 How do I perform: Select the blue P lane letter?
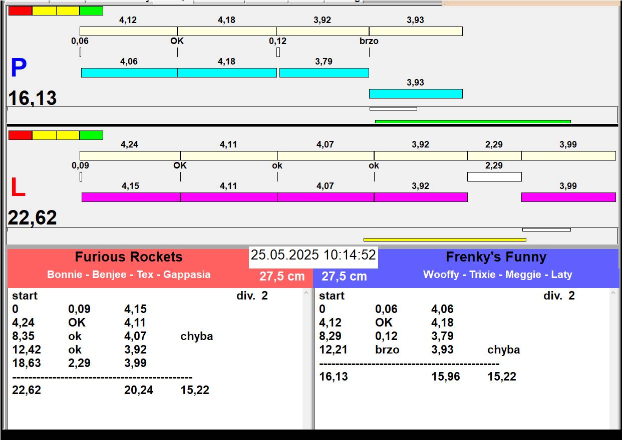coord(19,68)
